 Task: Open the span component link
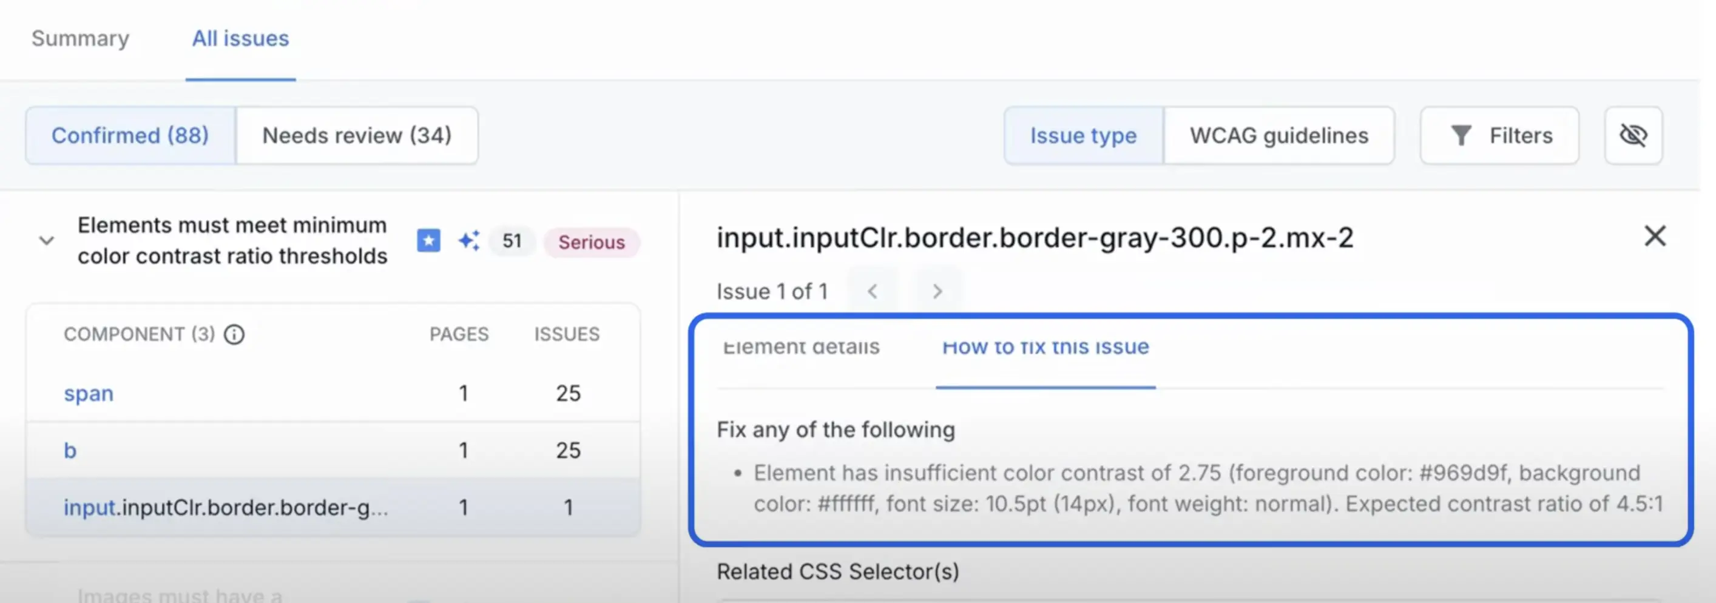tap(89, 393)
